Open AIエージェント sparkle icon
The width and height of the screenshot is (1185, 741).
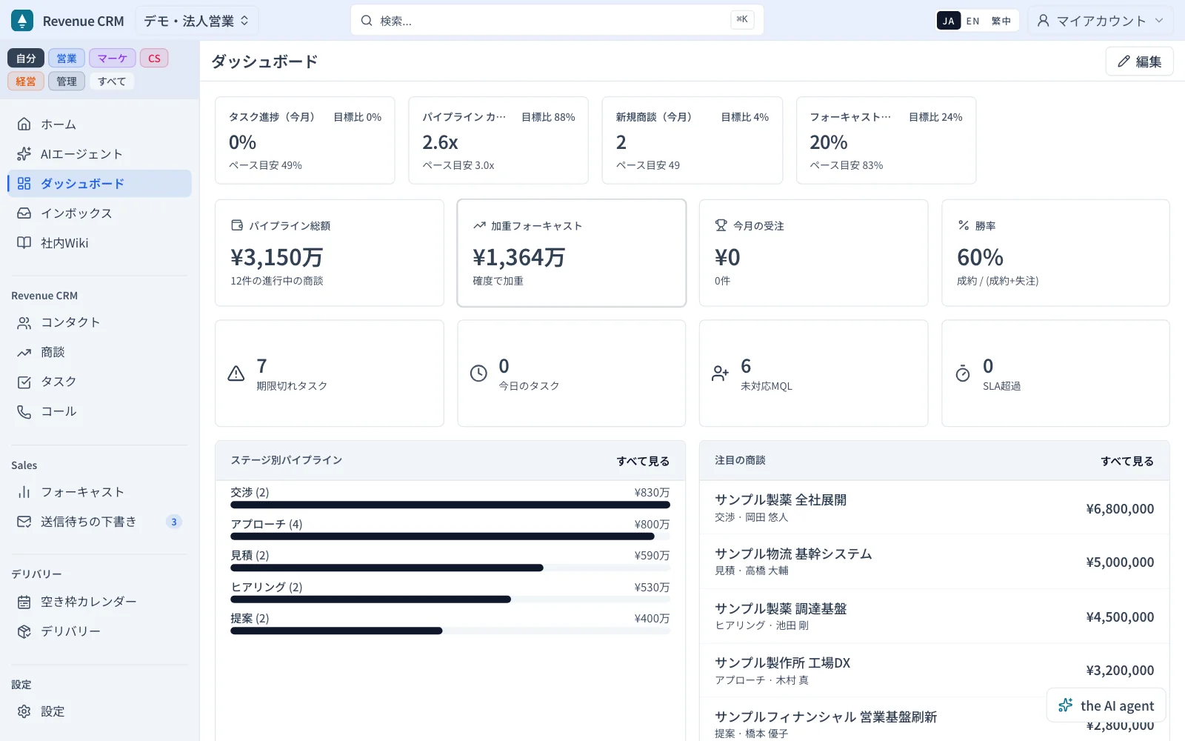click(x=24, y=154)
